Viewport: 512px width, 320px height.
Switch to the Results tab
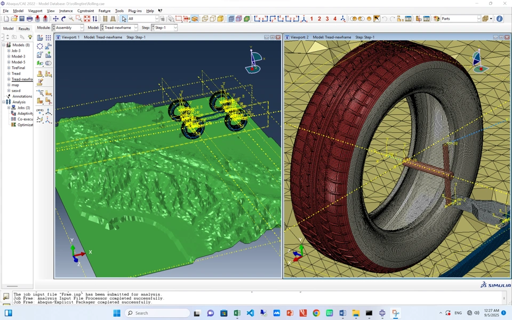(x=24, y=29)
